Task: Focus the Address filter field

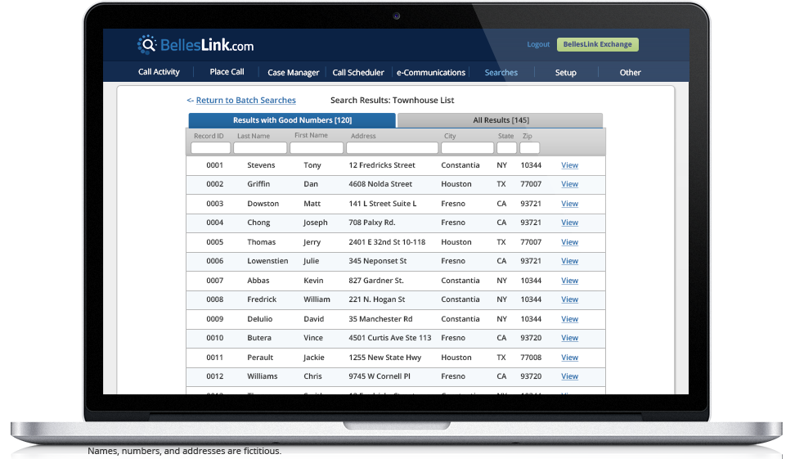Action: pos(392,147)
